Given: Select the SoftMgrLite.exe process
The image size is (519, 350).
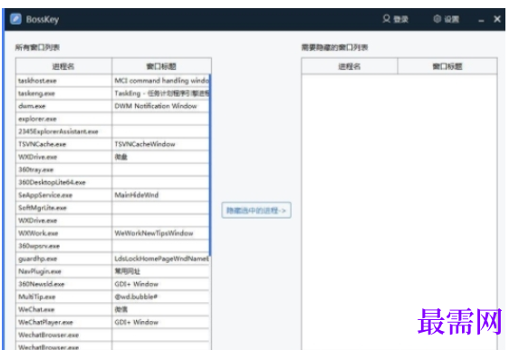Looking at the screenshot, I should click(x=63, y=208).
